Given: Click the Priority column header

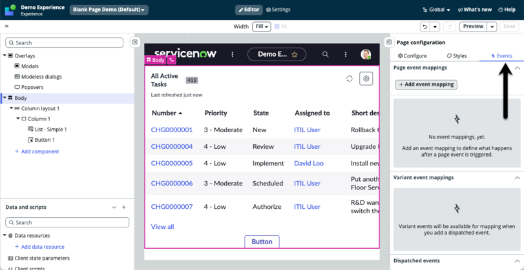Looking at the screenshot, I should click(216, 113).
